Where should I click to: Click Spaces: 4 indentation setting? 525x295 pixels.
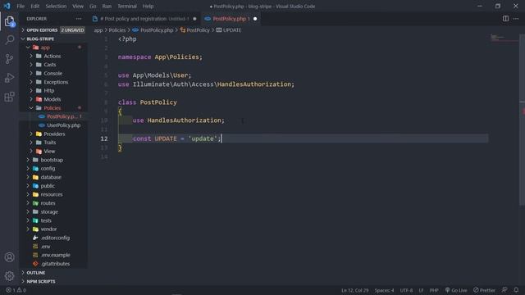tap(384, 290)
